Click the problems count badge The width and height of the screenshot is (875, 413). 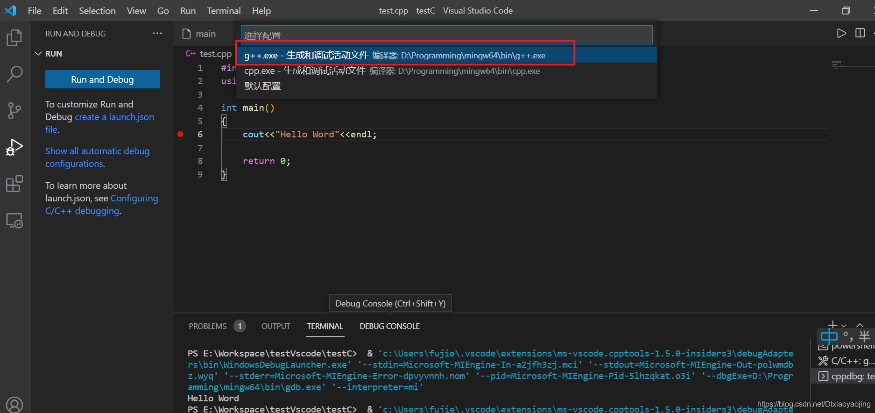click(240, 326)
